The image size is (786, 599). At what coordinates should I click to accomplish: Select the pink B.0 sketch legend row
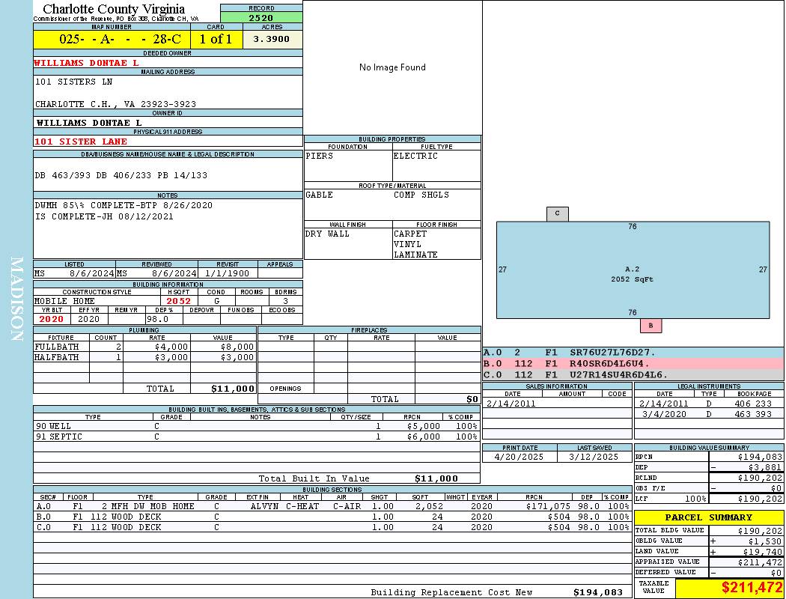633,363
